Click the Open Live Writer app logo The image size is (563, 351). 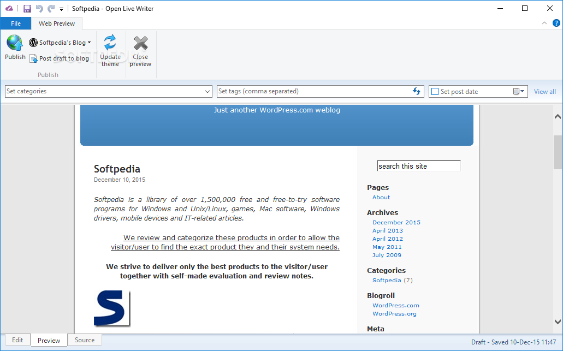click(x=9, y=8)
